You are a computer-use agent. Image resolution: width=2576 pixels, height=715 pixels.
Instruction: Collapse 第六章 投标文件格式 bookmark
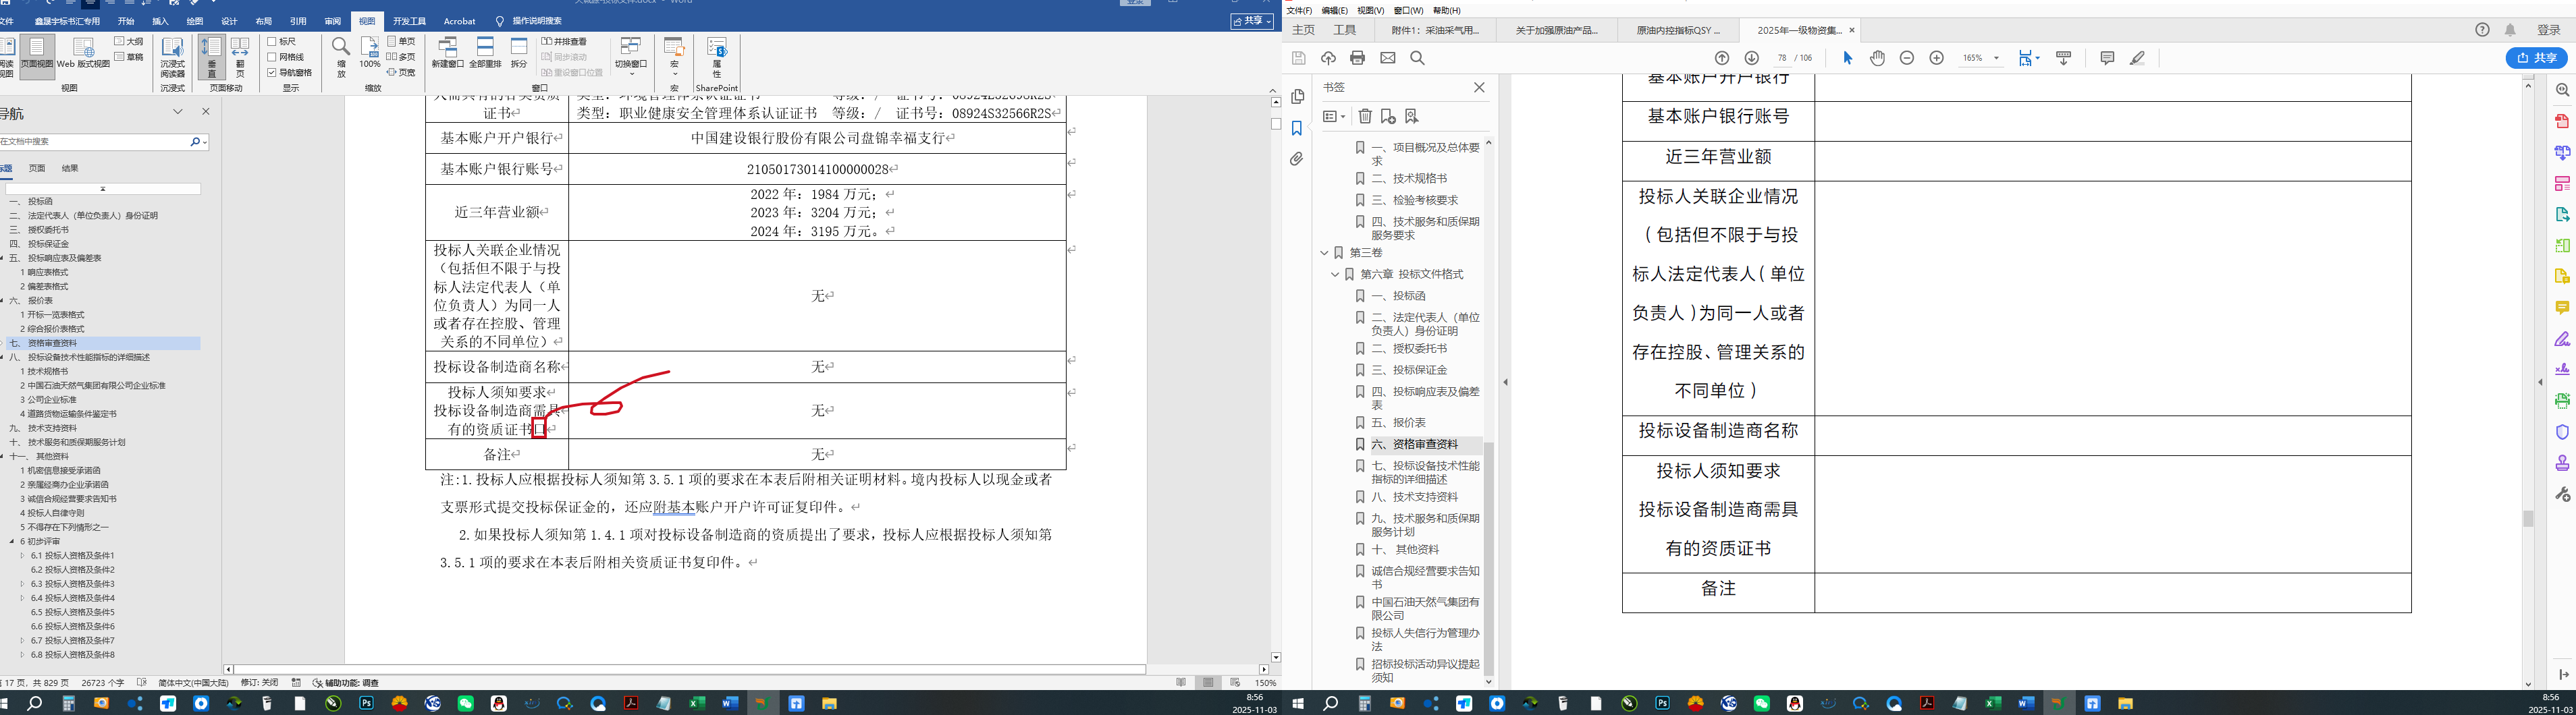[x=1334, y=275]
